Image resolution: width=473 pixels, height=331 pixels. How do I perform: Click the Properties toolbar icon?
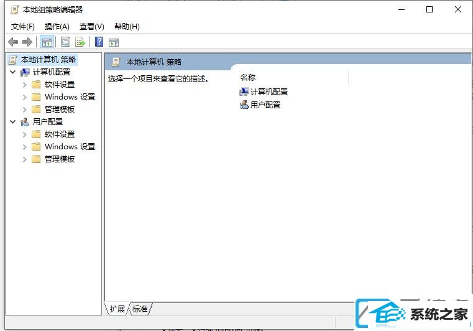click(65, 42)
